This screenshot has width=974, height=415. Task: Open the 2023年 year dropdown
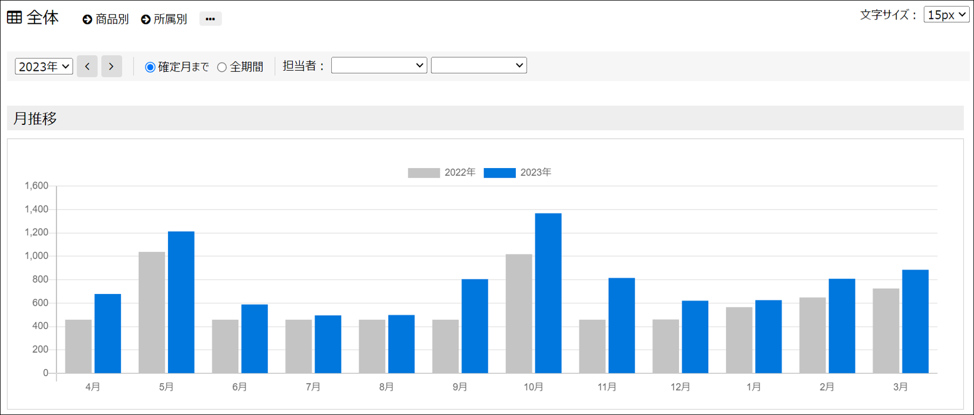tap(44, 66)
